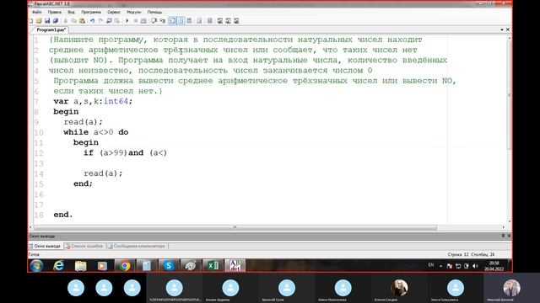Open the Файл menu
Viewport: 540px width, 303px height.
pyautogui.click(x=36, y=12)
